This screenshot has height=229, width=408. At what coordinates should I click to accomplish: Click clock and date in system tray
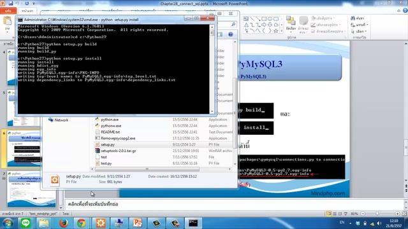click(x=394, y=223)
